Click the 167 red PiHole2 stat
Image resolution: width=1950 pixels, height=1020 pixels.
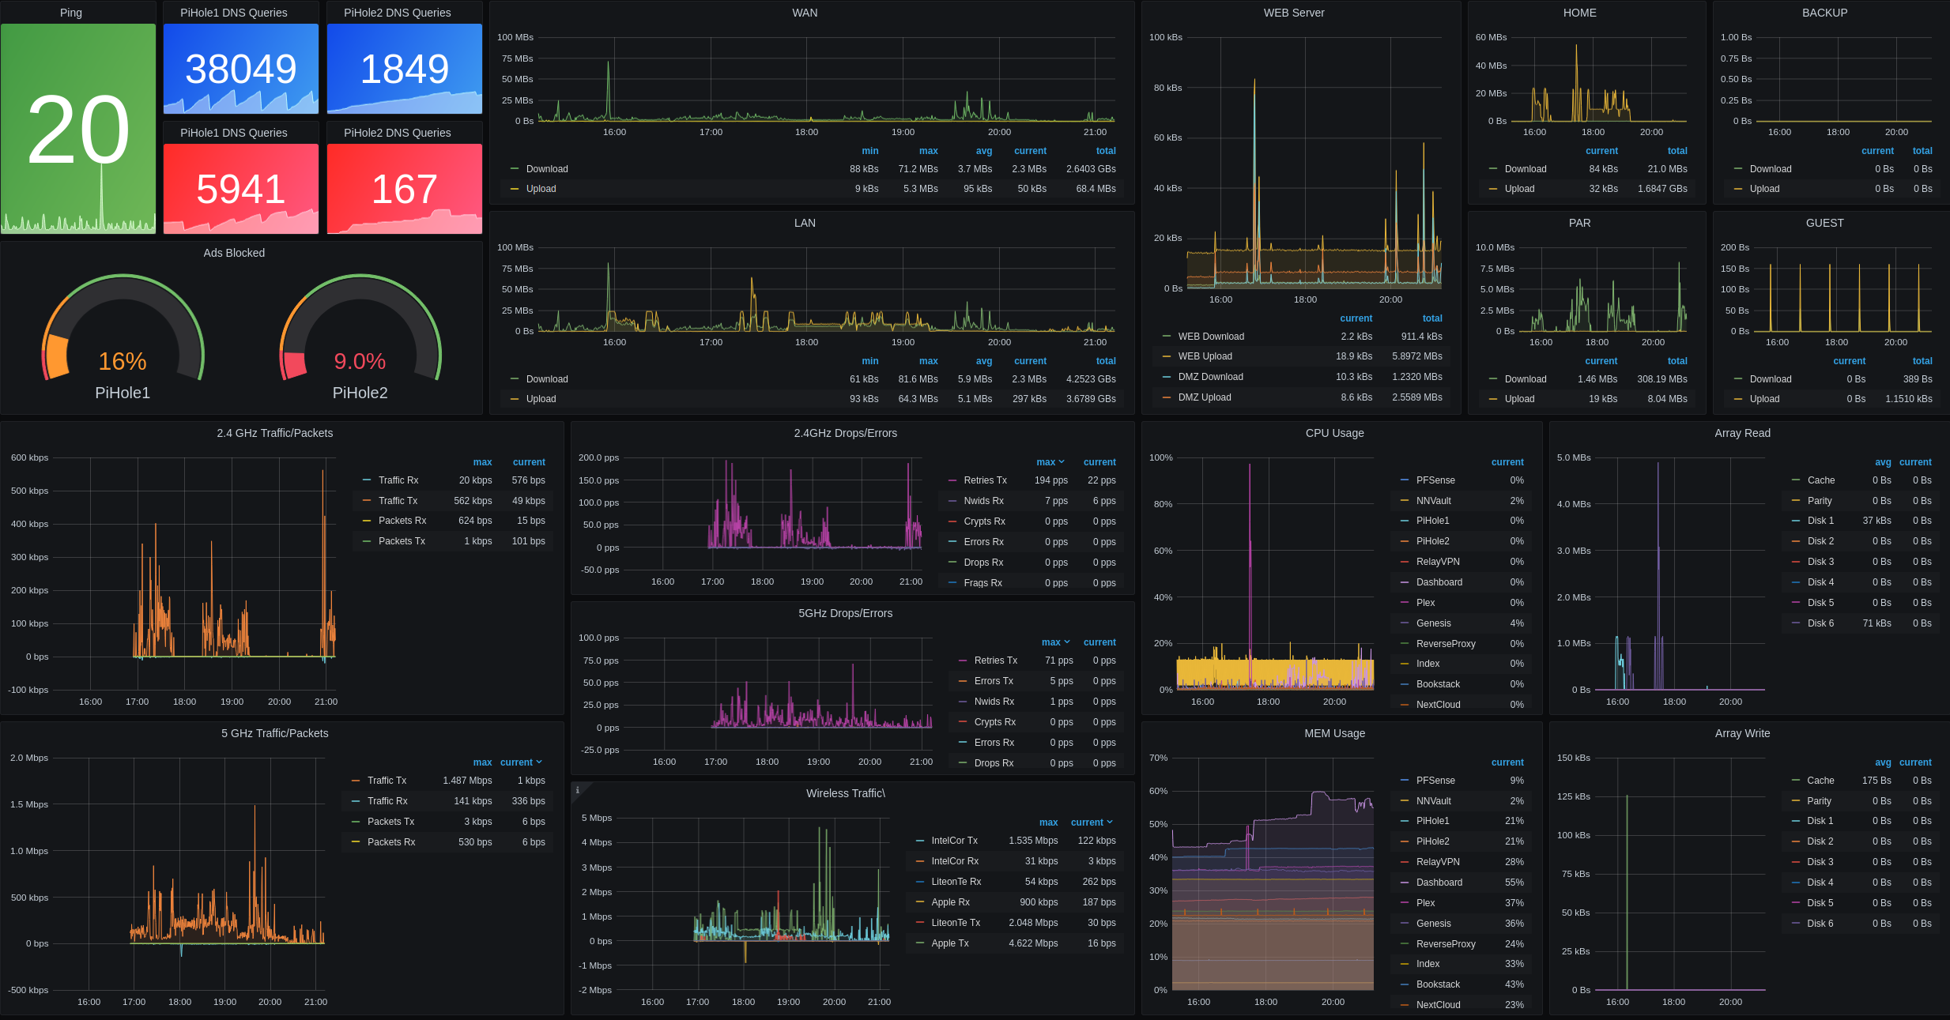click(404, 189)
